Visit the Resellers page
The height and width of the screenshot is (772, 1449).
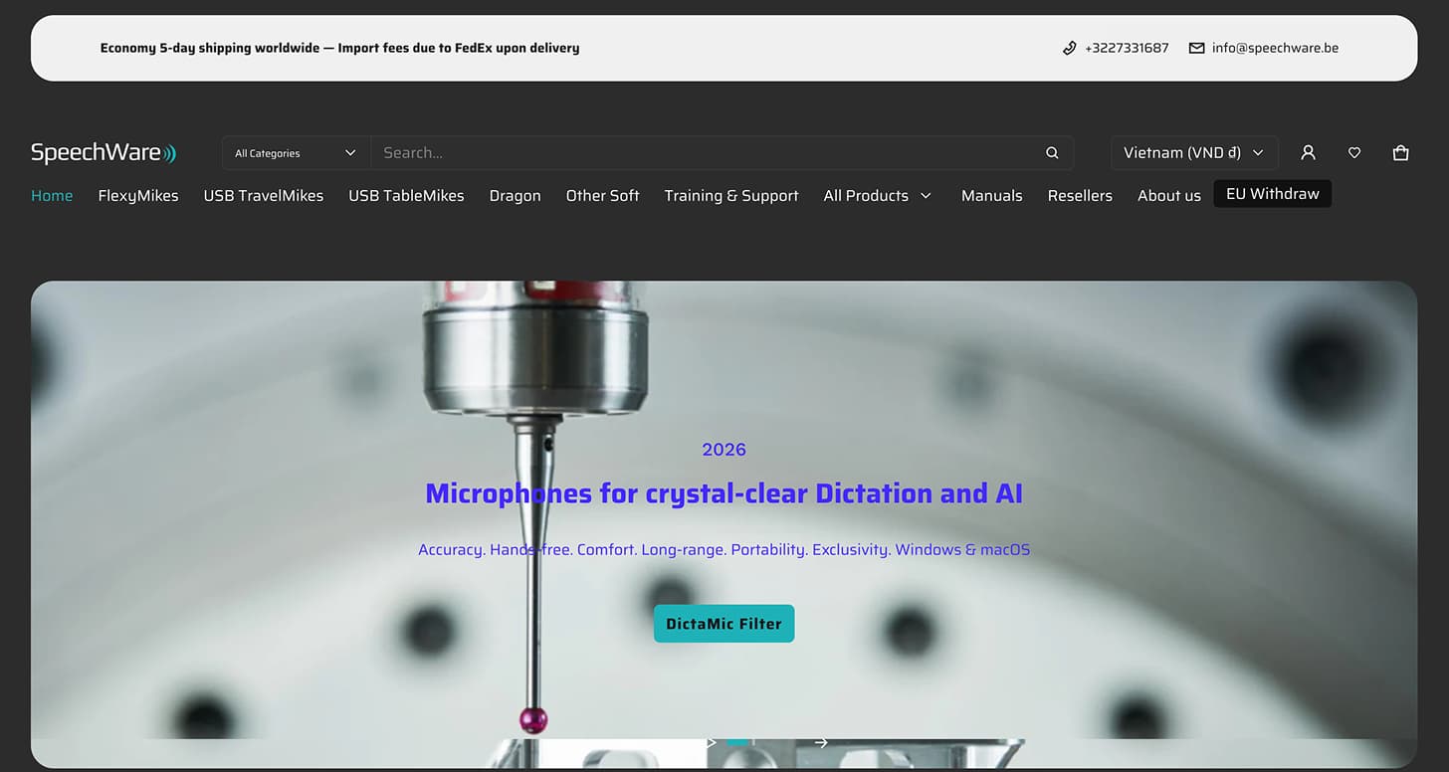(1080, 196)
